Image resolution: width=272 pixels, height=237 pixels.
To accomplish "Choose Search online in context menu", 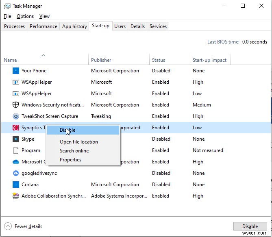I will tap(83, 151).
